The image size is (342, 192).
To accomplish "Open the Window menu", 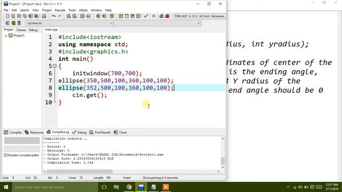I will [x=96, y=10].
